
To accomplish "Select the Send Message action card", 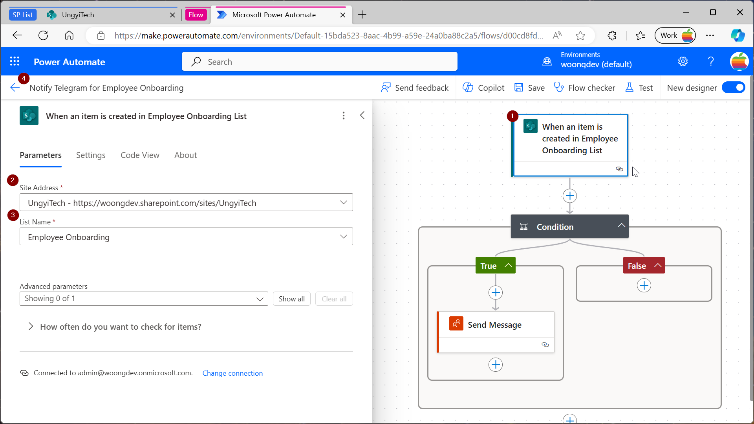I will (496, 332).
